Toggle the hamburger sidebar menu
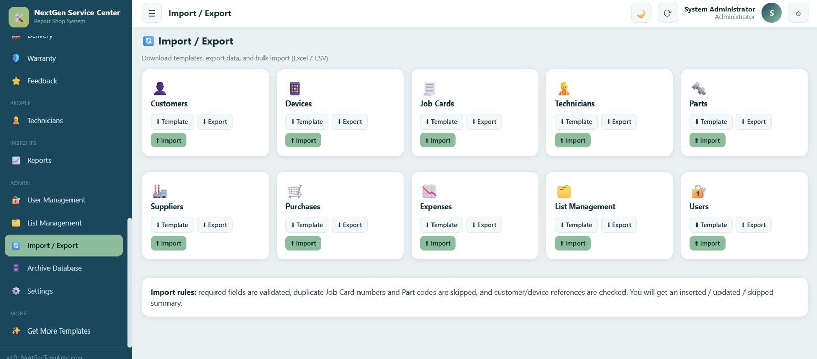 pyautogui.click(x=152, y=13)
